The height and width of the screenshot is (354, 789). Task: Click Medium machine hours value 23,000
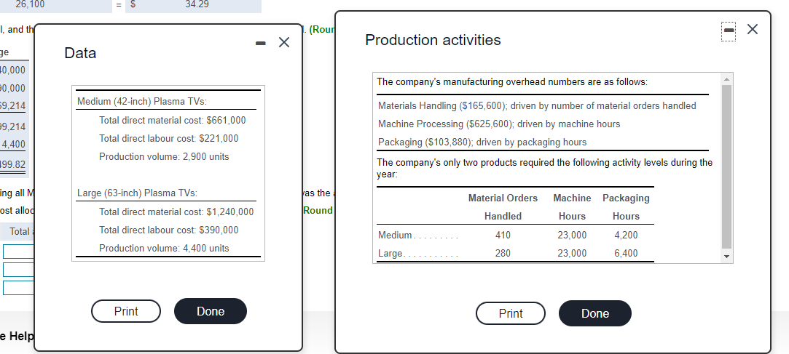[572, 235]
